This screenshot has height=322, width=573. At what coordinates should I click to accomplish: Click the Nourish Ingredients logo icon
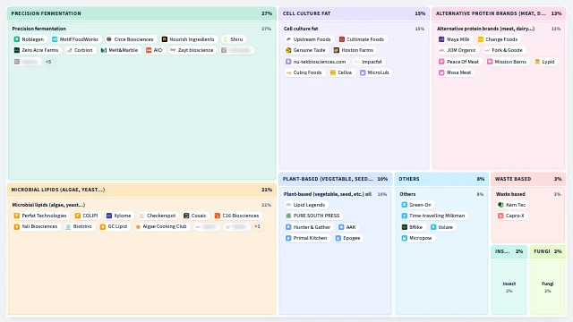pyautogui.click(x=165, y=39)
